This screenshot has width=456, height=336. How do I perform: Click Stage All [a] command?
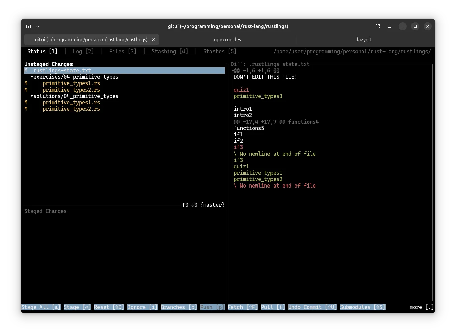(x=41, y=307)
